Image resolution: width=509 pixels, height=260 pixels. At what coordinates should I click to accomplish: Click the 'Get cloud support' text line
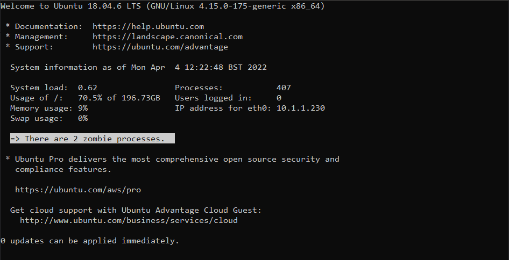point(136,210)
